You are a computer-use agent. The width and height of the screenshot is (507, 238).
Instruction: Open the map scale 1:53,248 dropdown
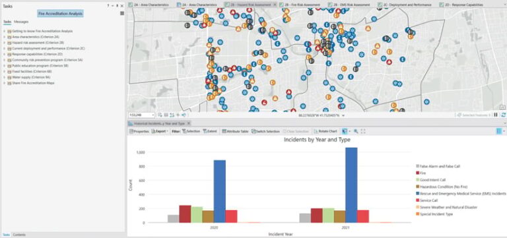point(153,115)
